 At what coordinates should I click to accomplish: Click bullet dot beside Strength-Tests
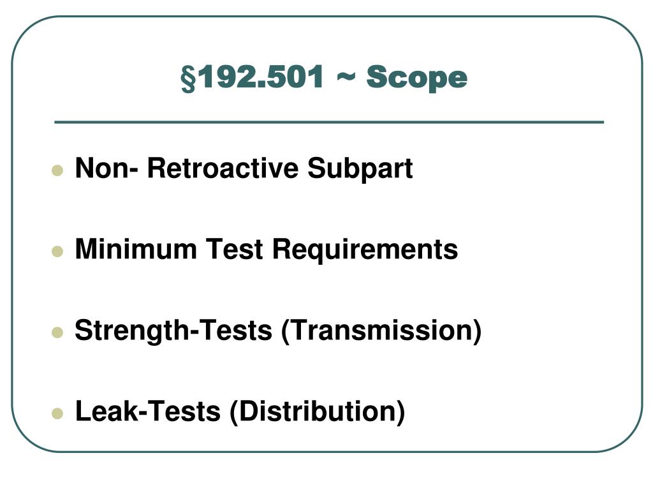(57, 332)
